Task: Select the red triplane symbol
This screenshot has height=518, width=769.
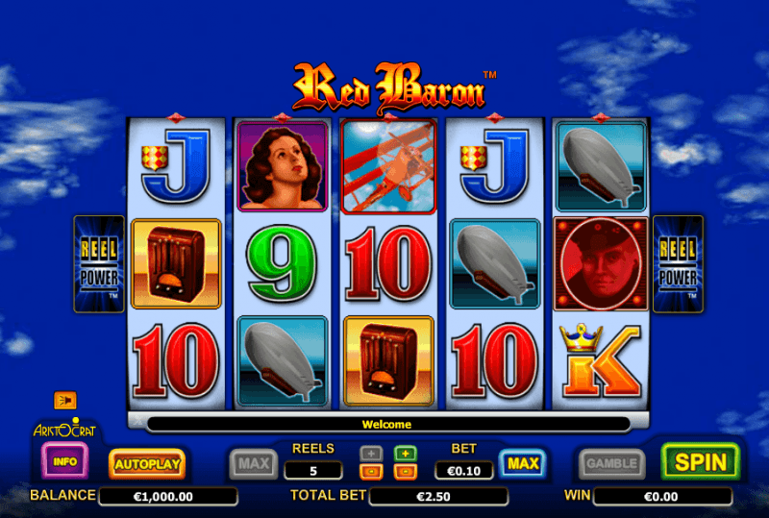Action: 388,167
